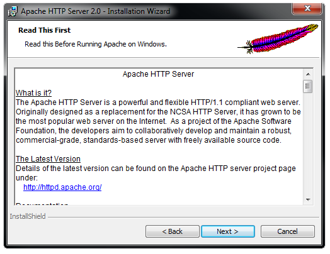
Task: Open the http://httpd.apache.org/ link
Action: coord(62,187)
